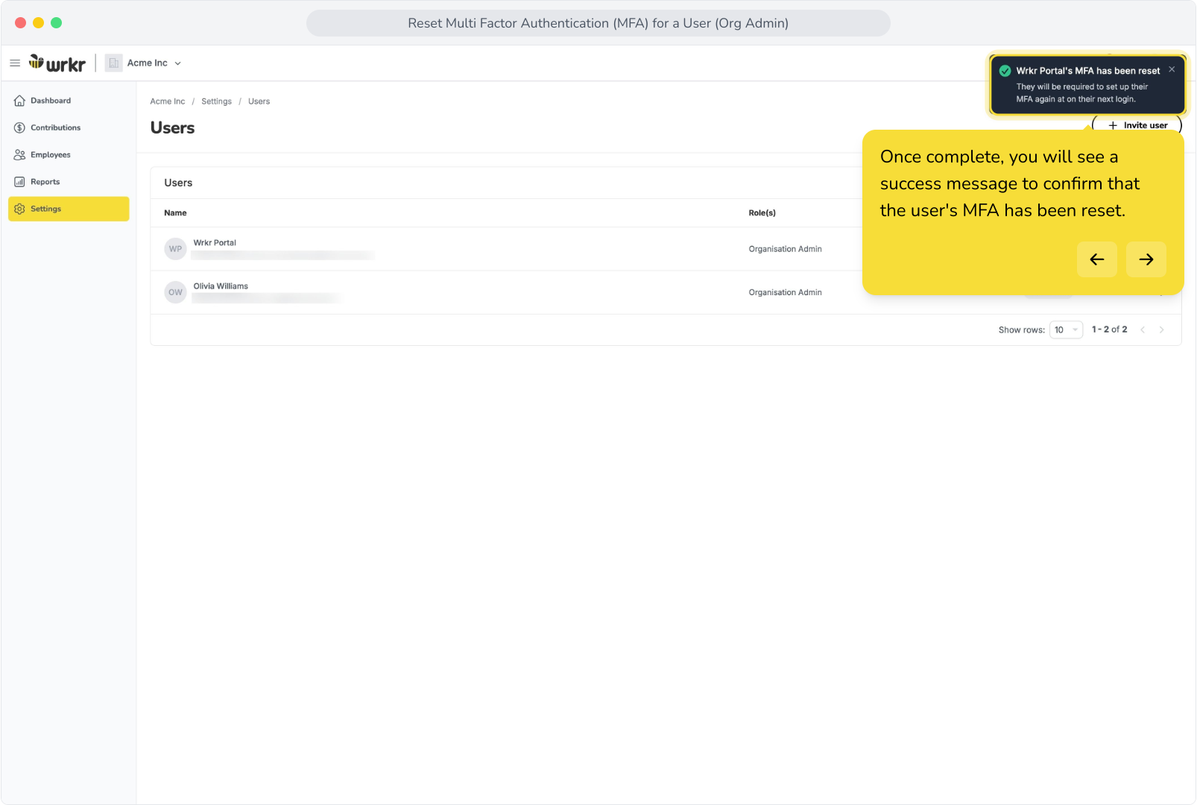
Task: Go to previous page of users
Action: point(1143,329)
